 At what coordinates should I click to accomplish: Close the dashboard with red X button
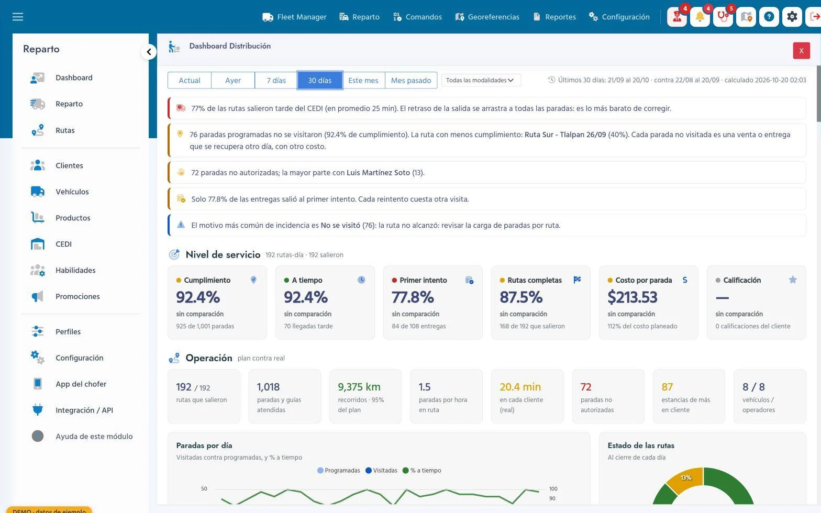point(801,51)
